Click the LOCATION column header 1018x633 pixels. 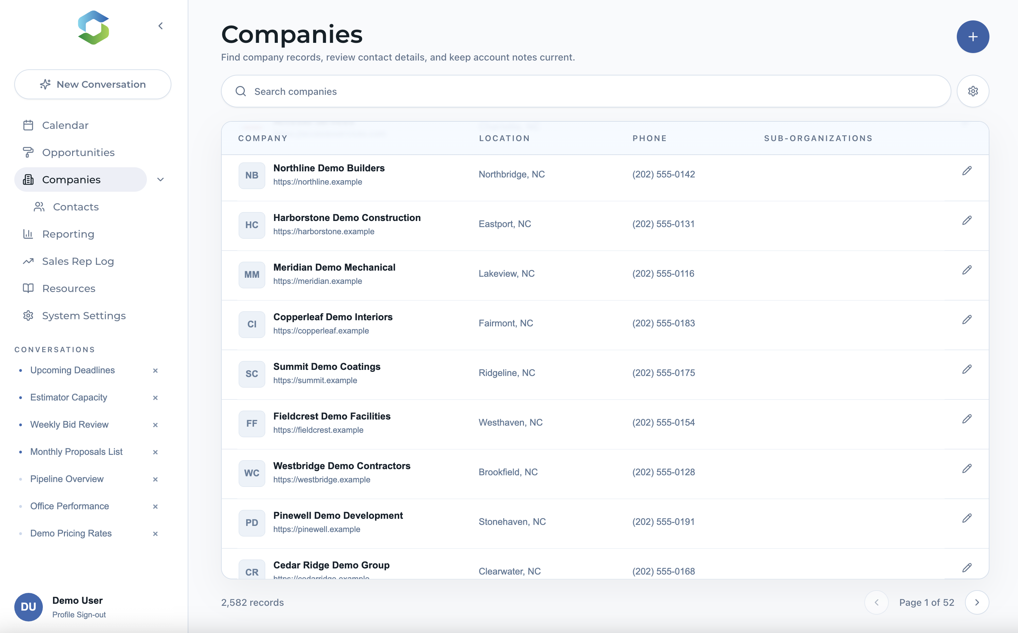504,138
